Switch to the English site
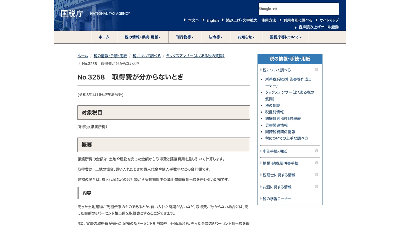 pos(212,20)
